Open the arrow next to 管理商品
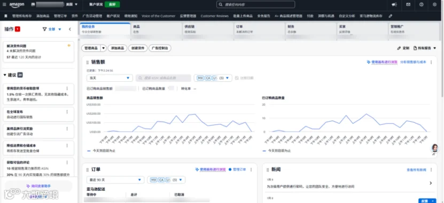The width and height of the screenshot is (444, 203). coord(103,48)
